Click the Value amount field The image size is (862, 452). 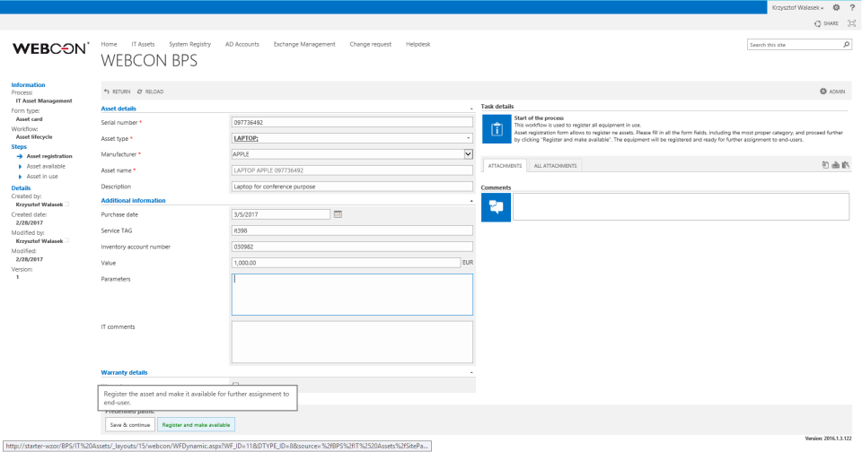click(346, 263)
